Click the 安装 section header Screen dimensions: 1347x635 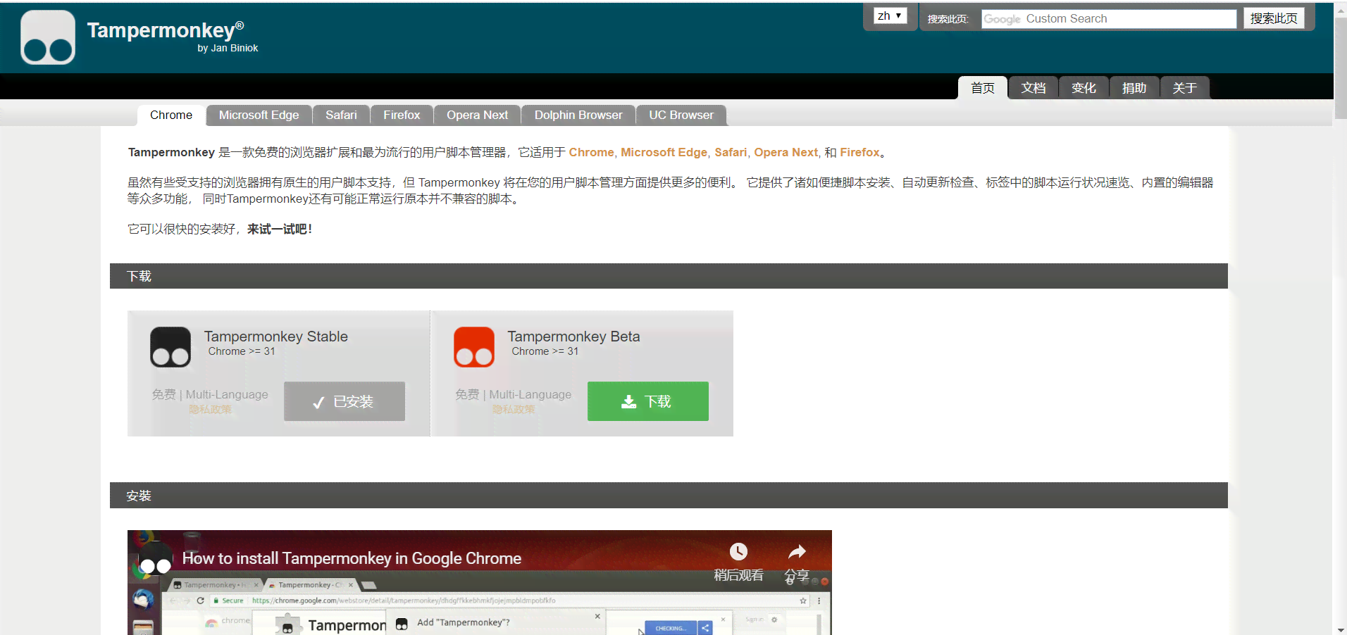pyautogui.click(x=669, y=496)
